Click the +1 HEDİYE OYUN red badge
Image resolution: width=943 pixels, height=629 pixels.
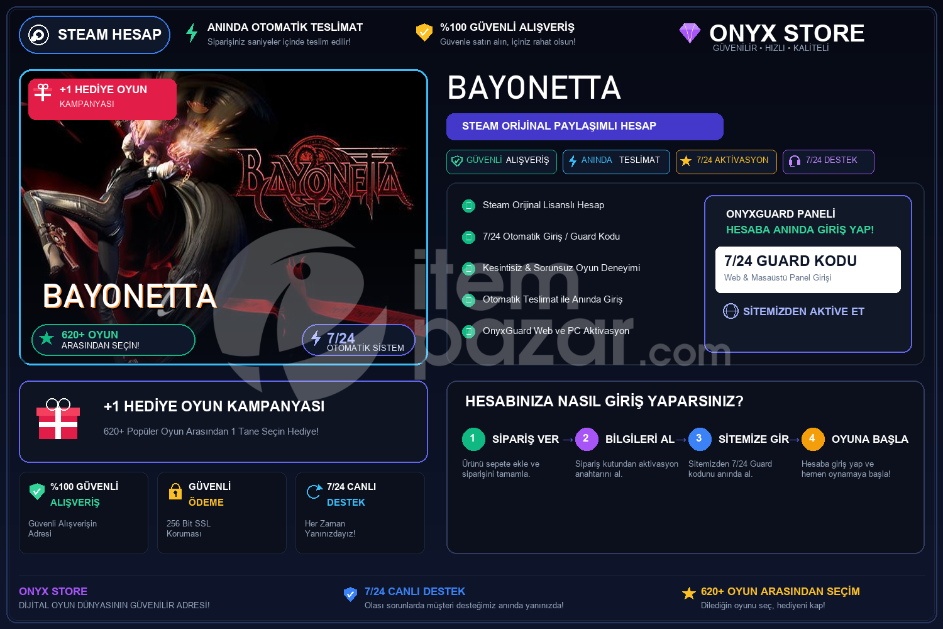[102, 99]
